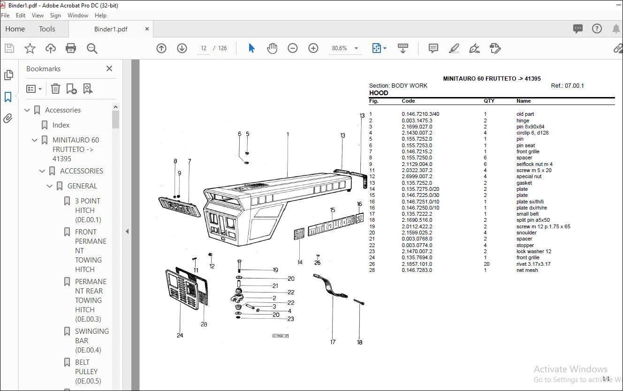Open the bookmarks options dropdown menu

click(x=34, y=89)
